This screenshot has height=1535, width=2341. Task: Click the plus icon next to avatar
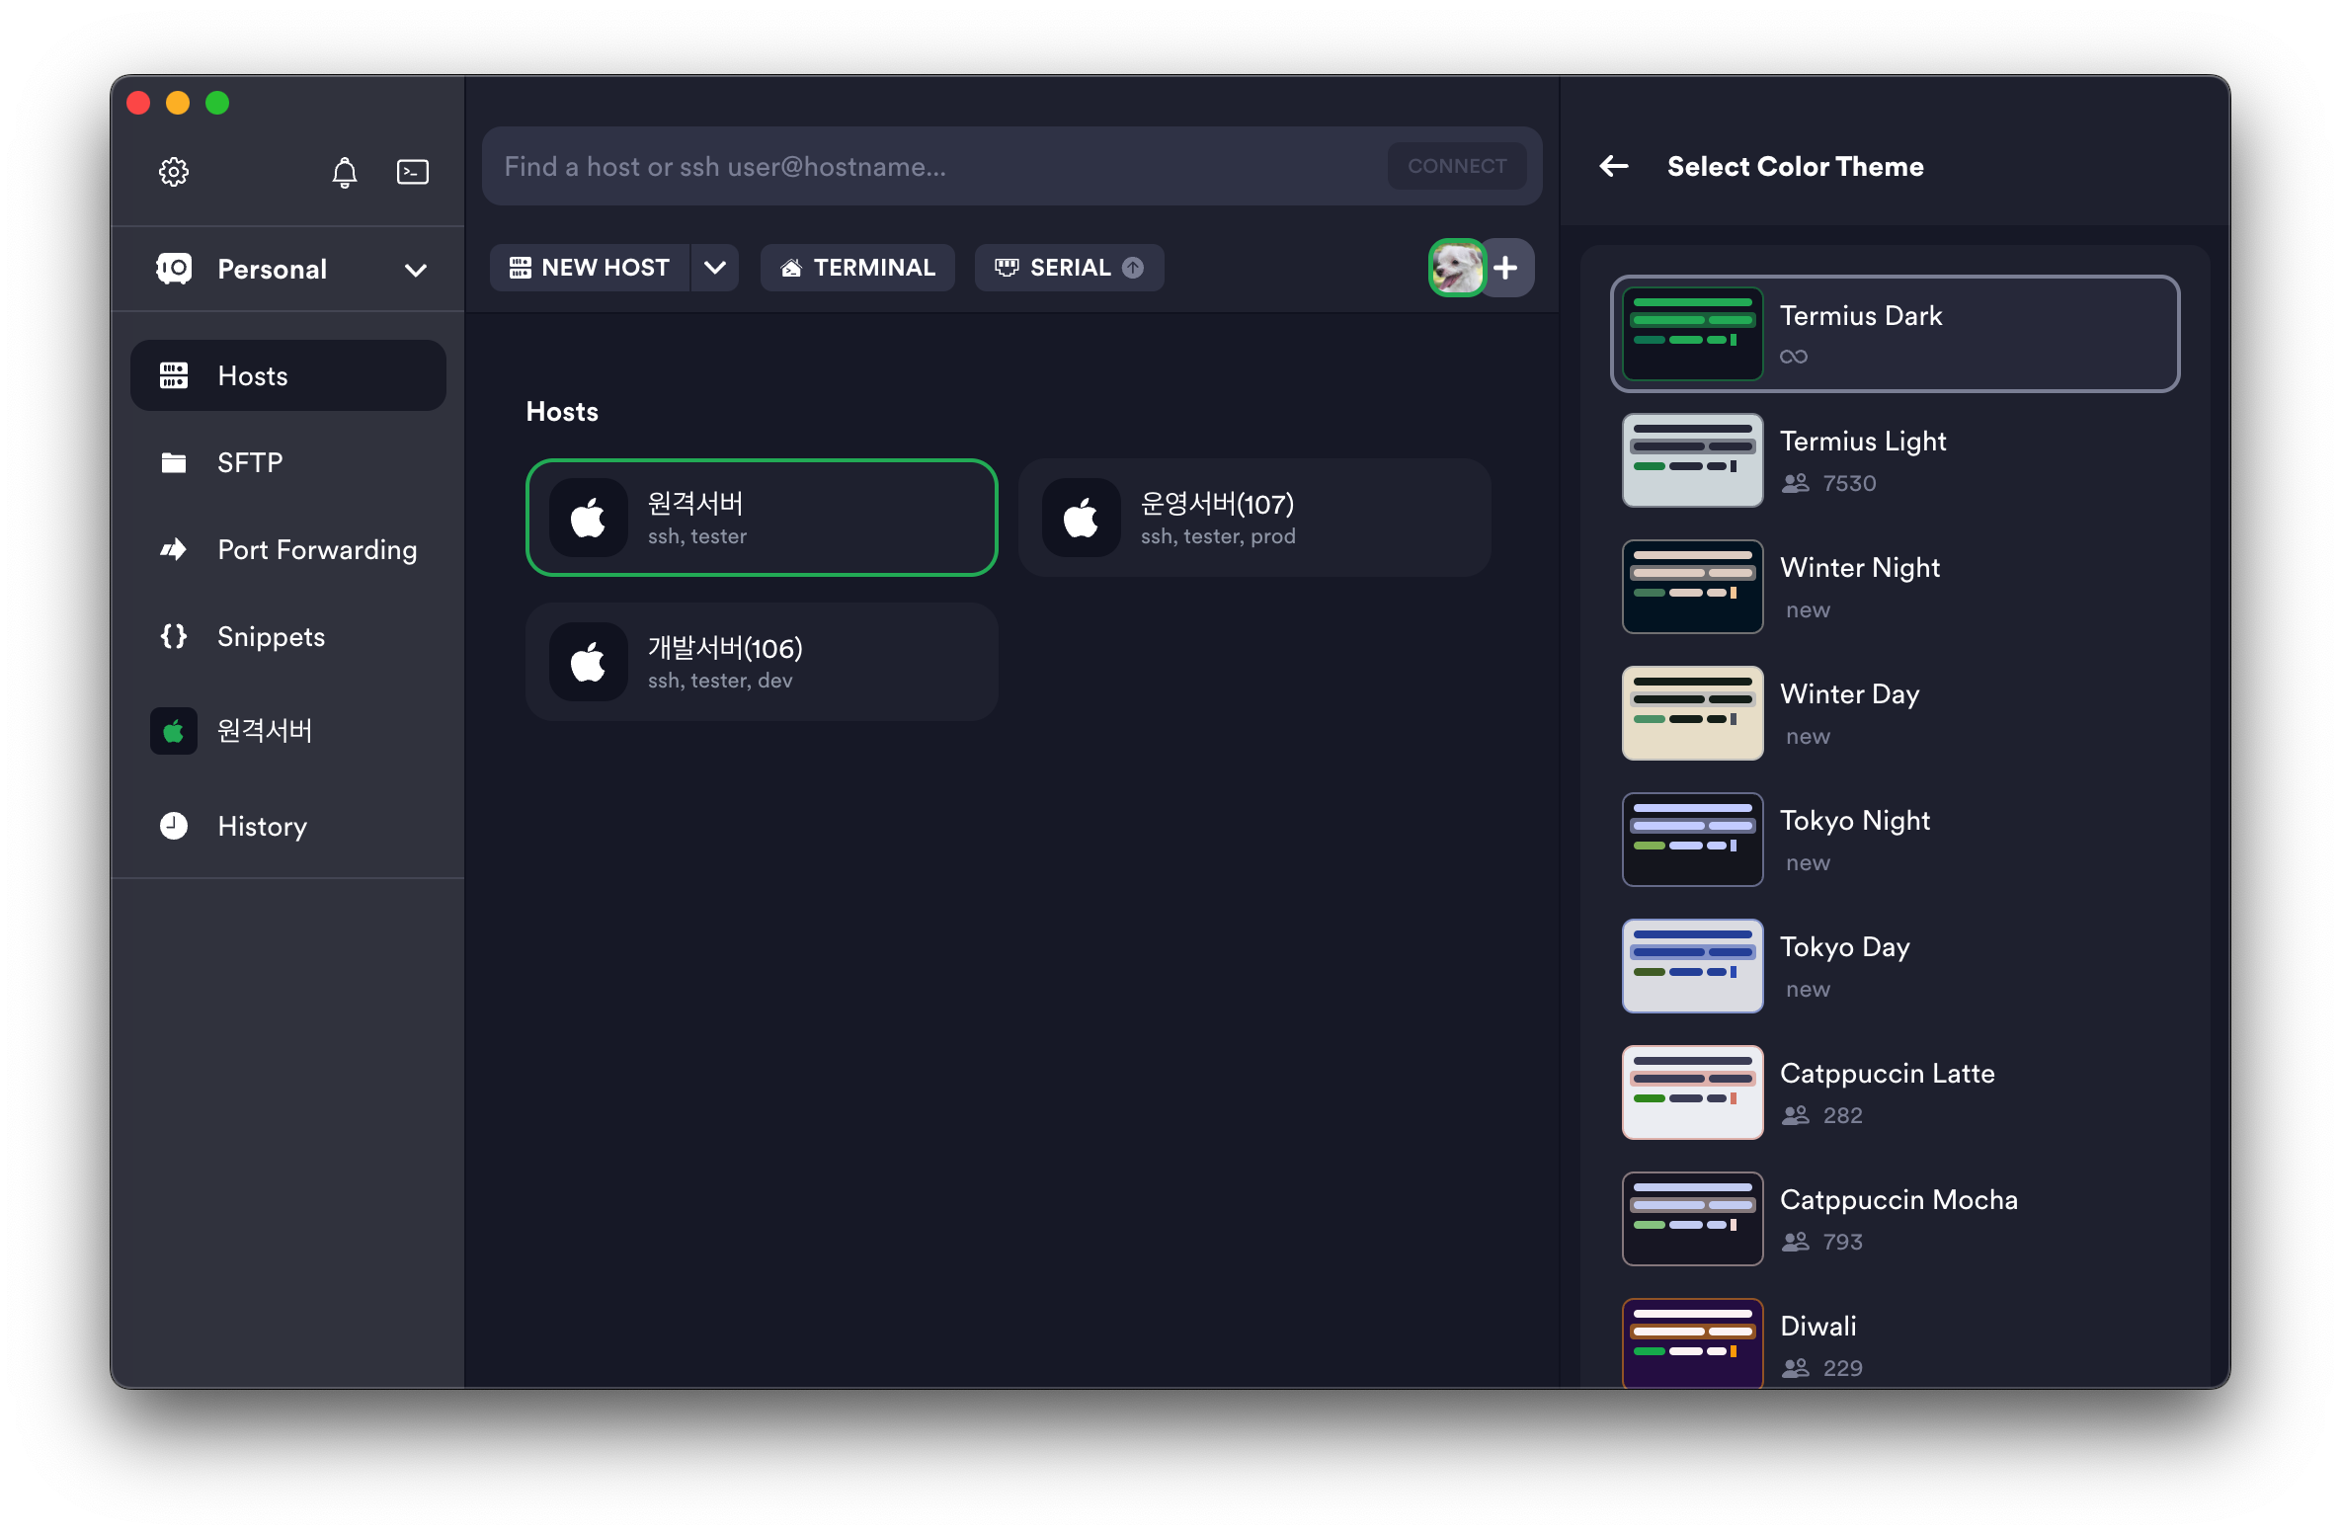click(x=1505, y=268)
